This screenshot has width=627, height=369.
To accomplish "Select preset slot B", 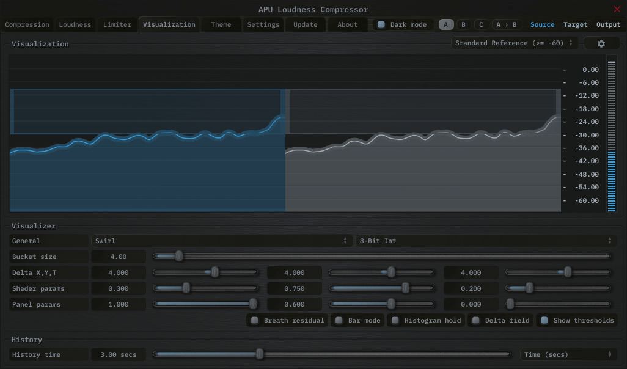I will coord(463,25).
